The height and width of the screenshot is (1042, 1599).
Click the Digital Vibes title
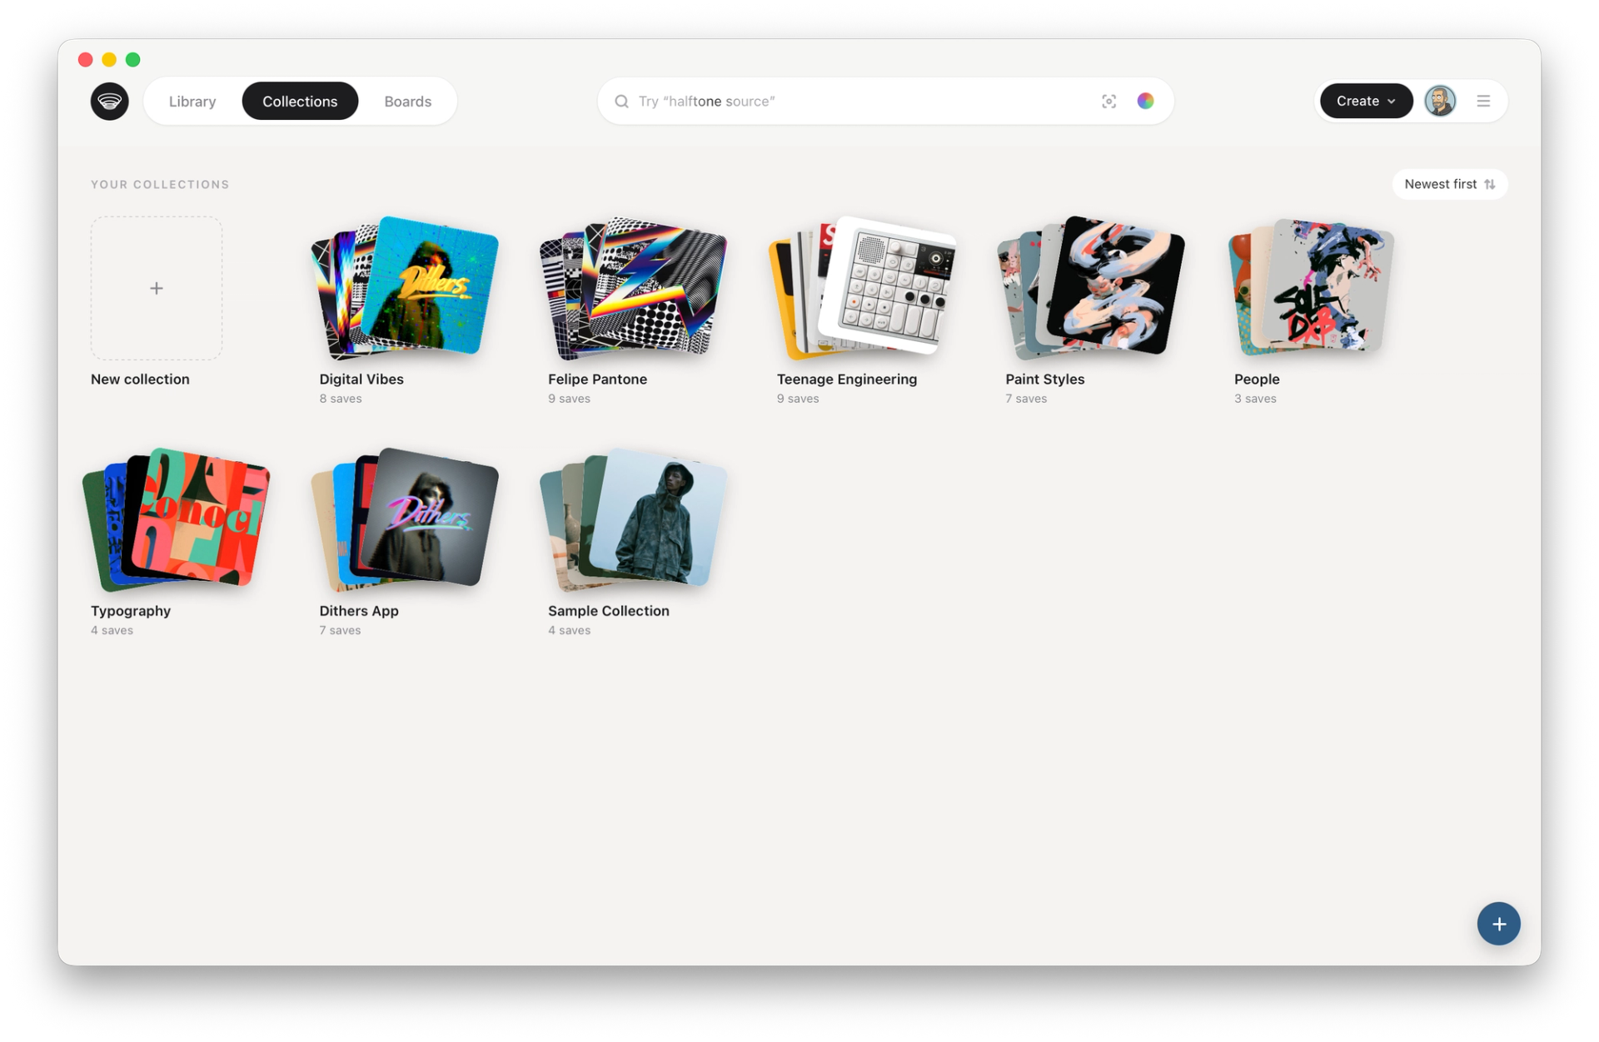click(361, 379)
